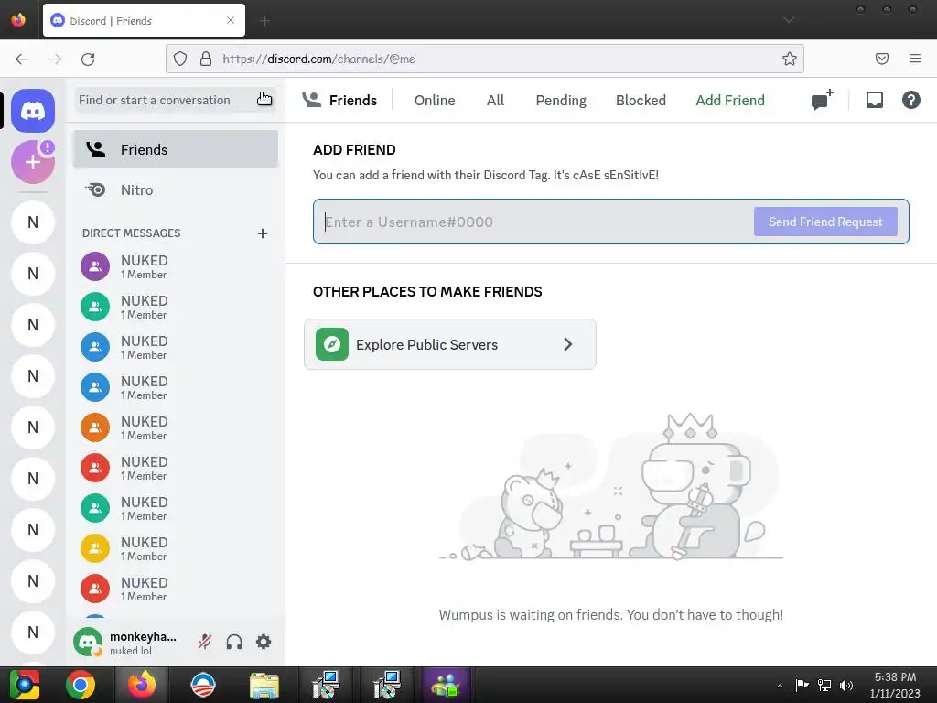
Task: Click the New Group DM icon
Action: (x=823, y=100)
